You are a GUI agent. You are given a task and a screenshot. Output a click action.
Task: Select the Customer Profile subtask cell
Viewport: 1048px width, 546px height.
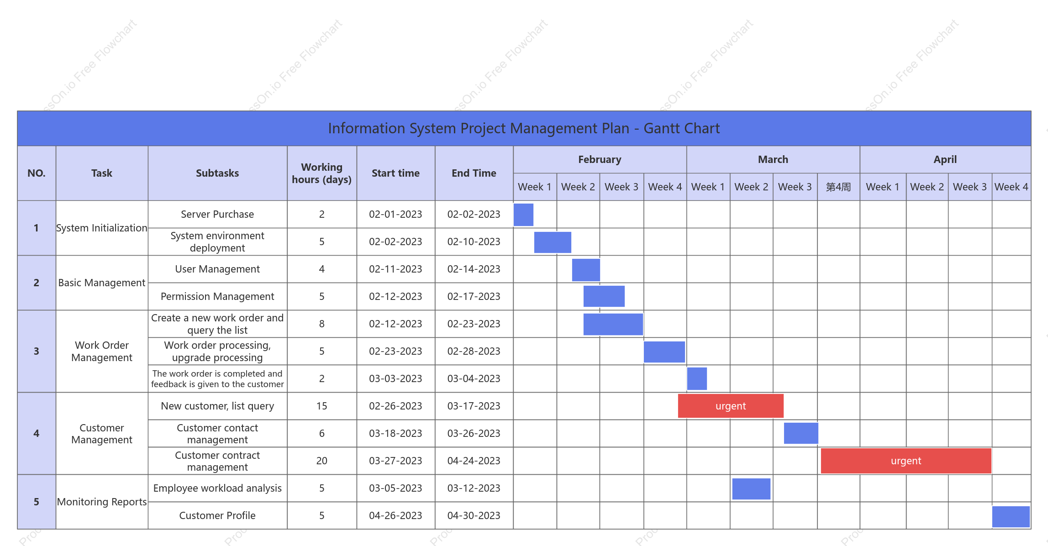pos(217,515)
